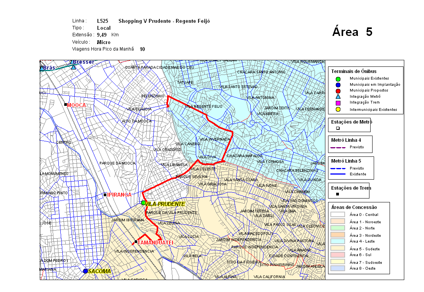Click Estações de Trem black square symbol
Screen dimensions: 424x292
(x=337, y=194)
